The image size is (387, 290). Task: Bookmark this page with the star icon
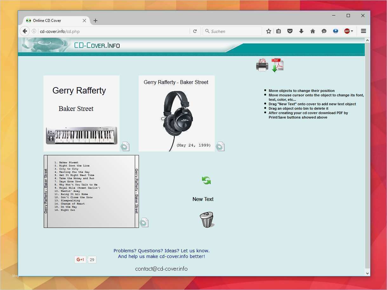tap(269, 31)
